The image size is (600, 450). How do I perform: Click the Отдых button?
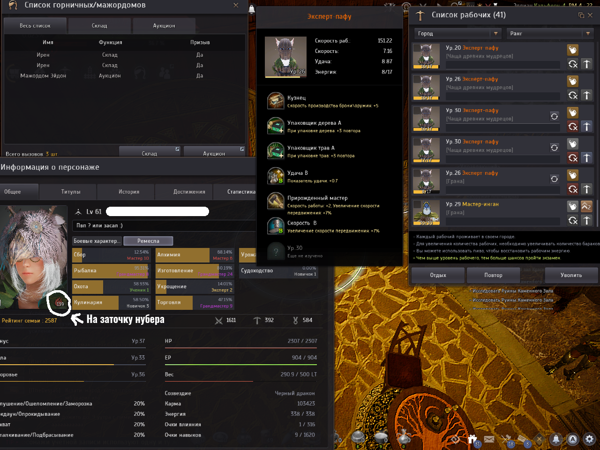tap(438, 275)
